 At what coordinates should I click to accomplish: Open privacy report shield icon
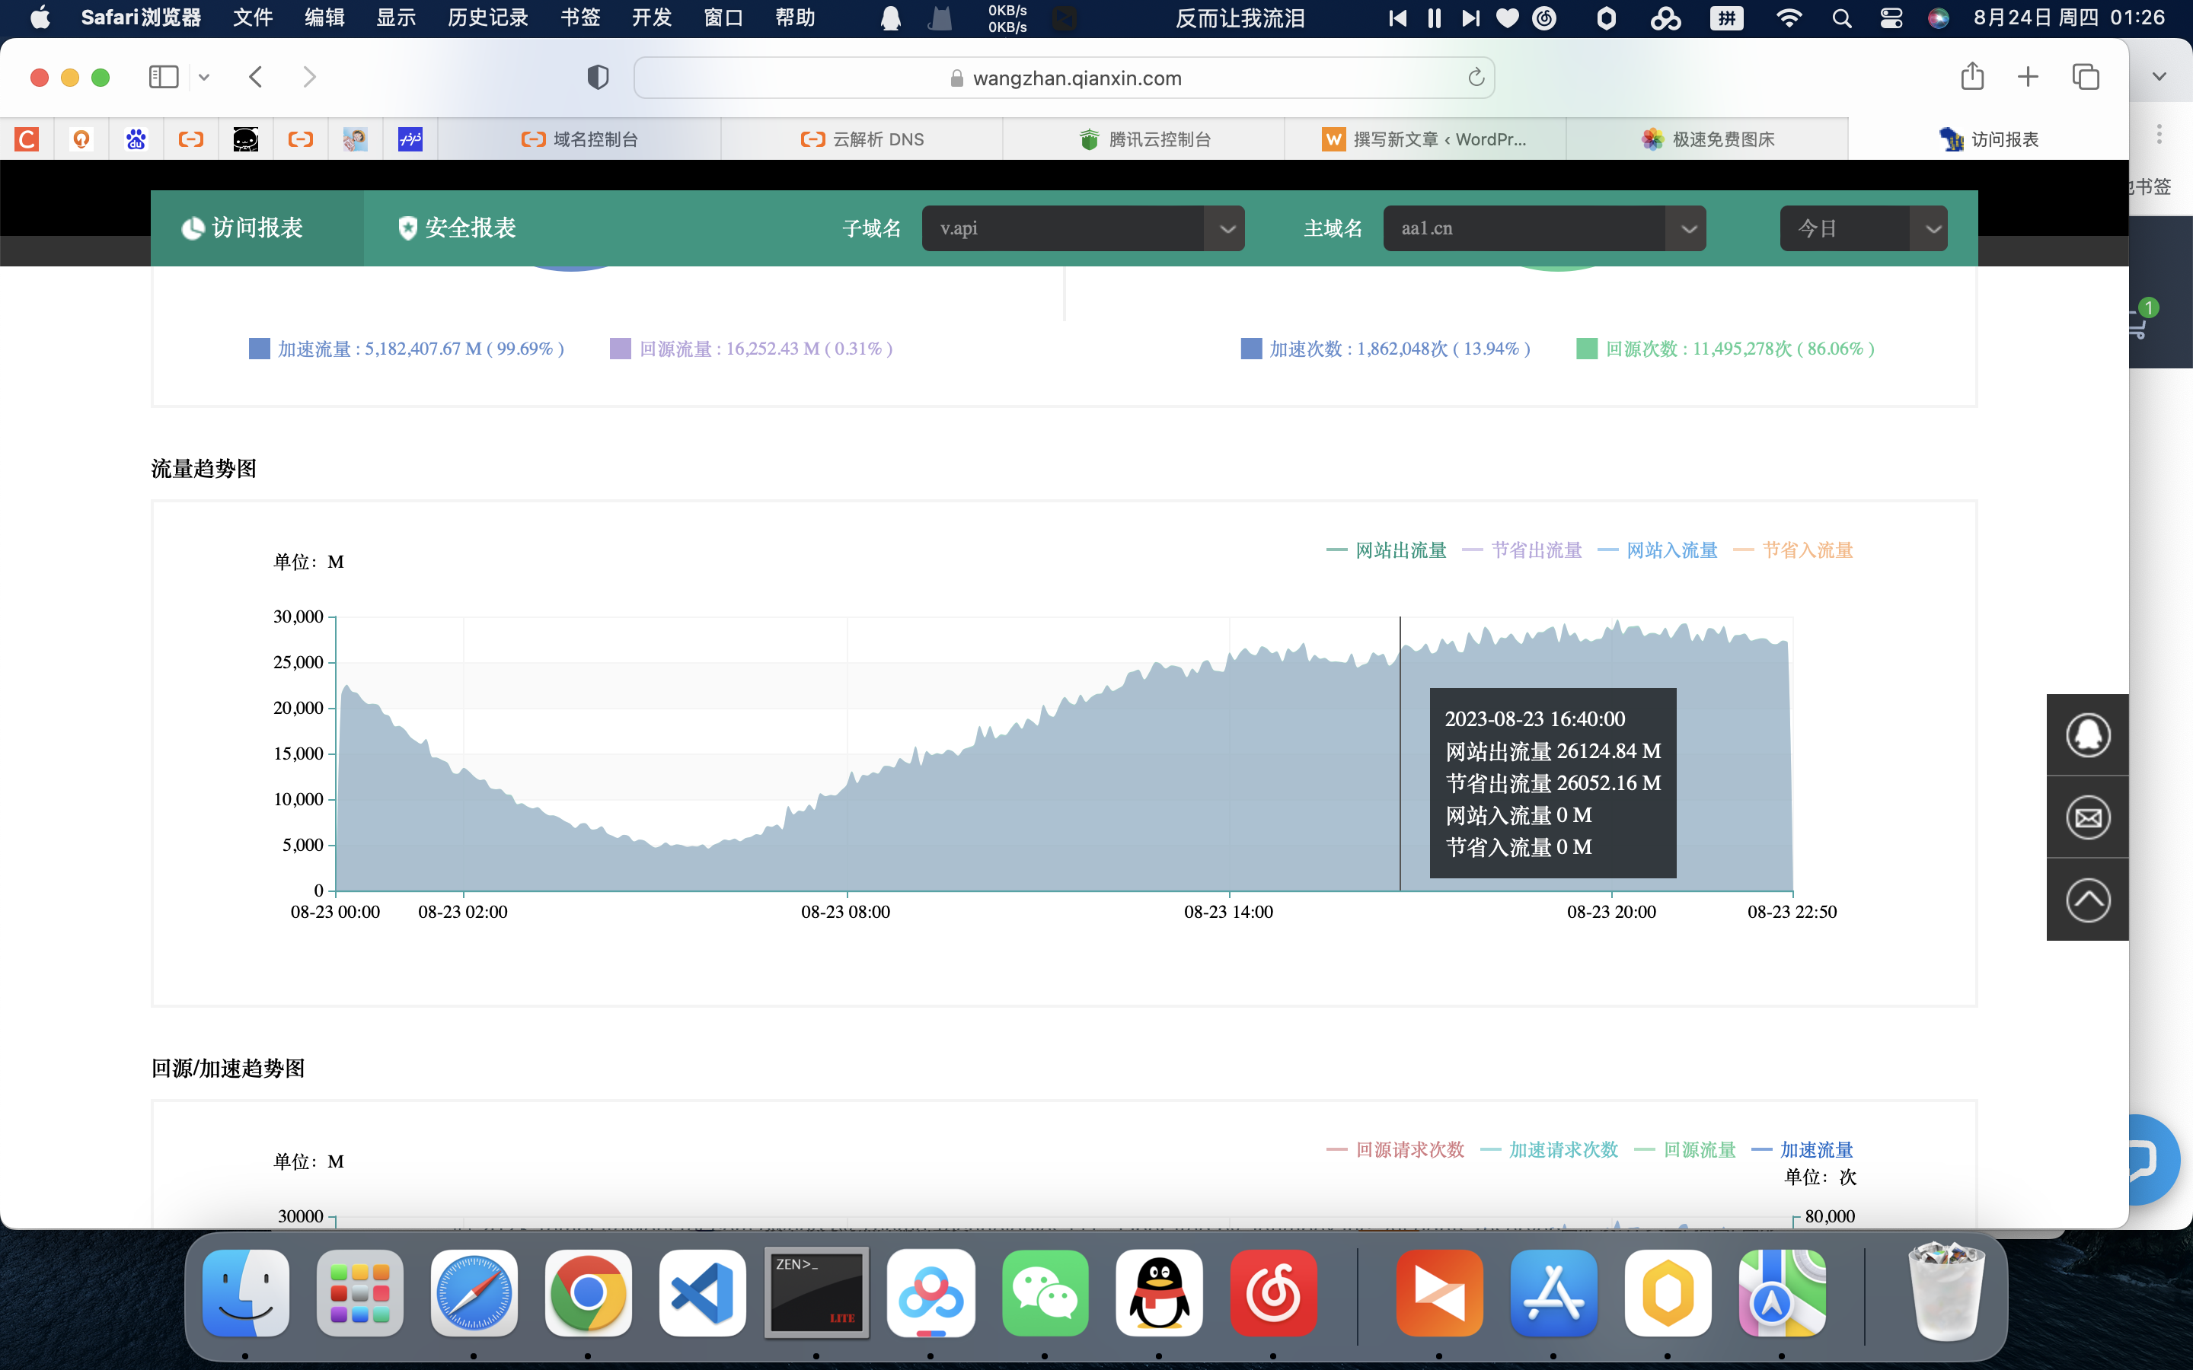pyautogui.click(x=598, y=77)
